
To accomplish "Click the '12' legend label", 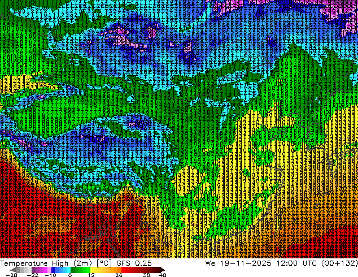I will coord(91,275).
